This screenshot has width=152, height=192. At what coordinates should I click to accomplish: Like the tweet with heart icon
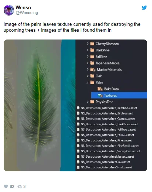click(6, 186)
